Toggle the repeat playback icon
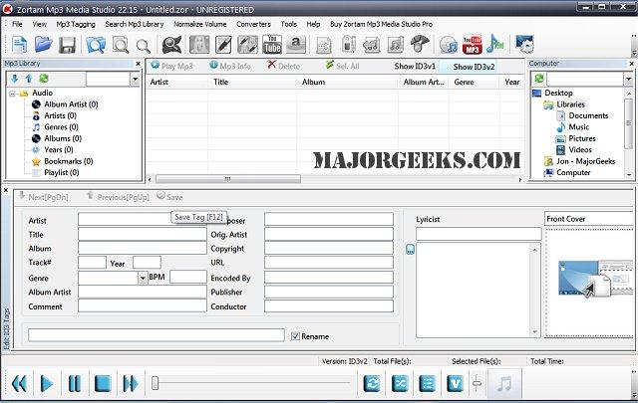 [372, 383]
